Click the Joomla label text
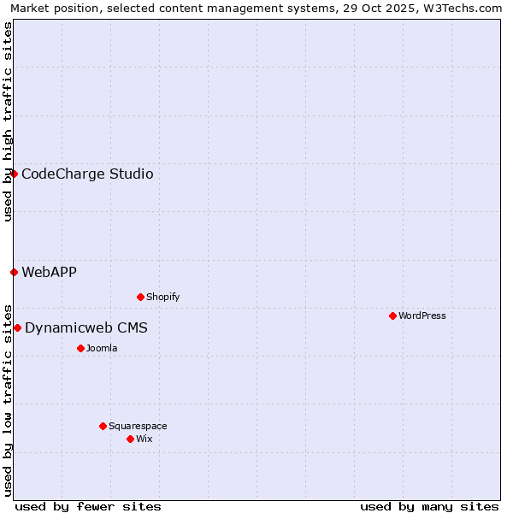 tap(102, 349)
